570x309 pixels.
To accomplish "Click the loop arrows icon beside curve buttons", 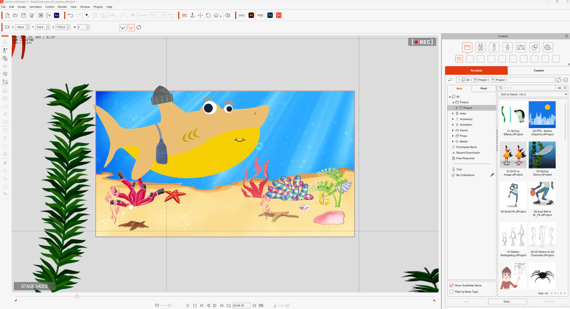I will click(x=139, y=27).
